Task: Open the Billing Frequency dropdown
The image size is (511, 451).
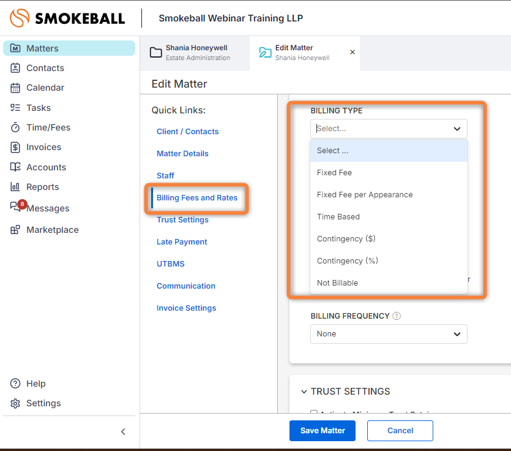Action: [x=389, y=334]
